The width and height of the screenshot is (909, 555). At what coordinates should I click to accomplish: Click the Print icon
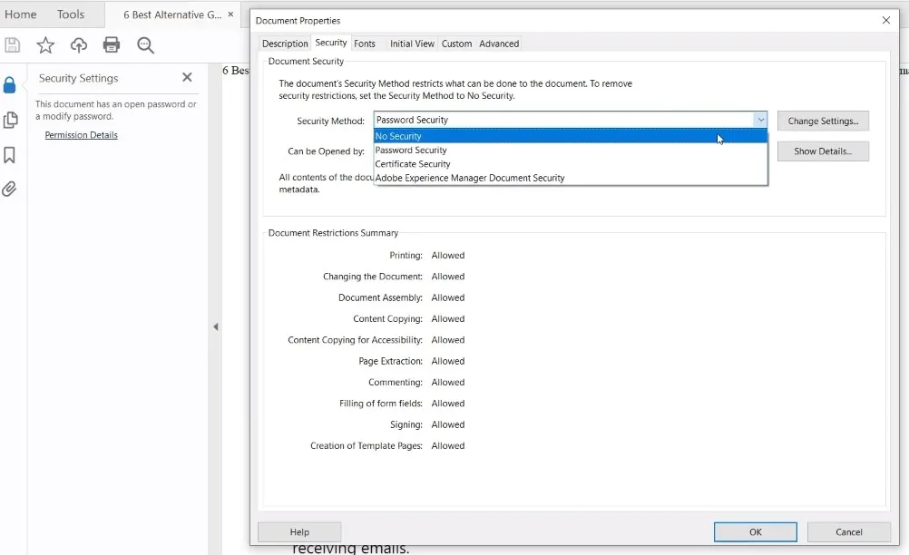click(x=112, y=44)
